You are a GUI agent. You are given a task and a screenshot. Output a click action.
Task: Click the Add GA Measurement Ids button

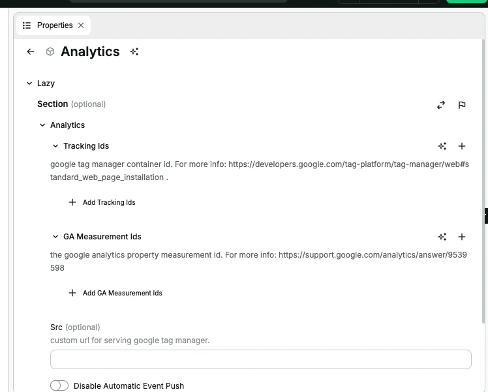click(115, 293)
